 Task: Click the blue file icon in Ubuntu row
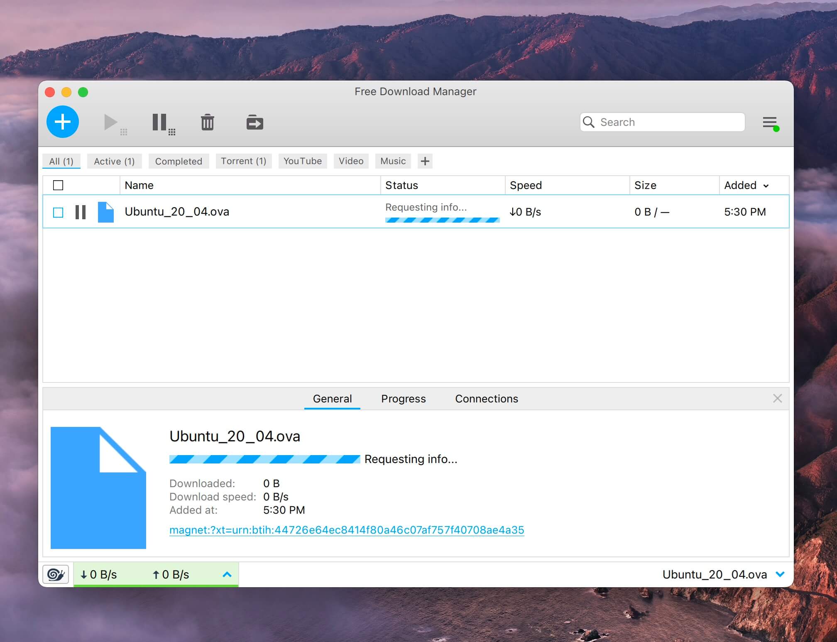click(x=105, y=212)
